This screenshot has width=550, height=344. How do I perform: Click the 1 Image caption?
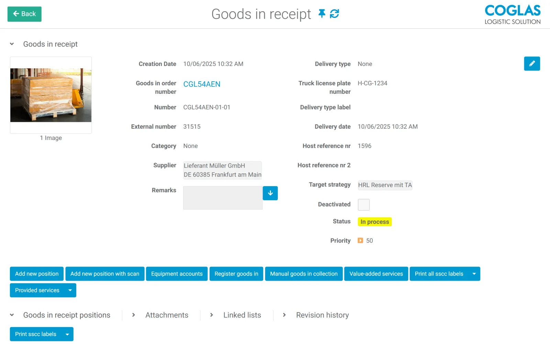click(x=51, y=138)
